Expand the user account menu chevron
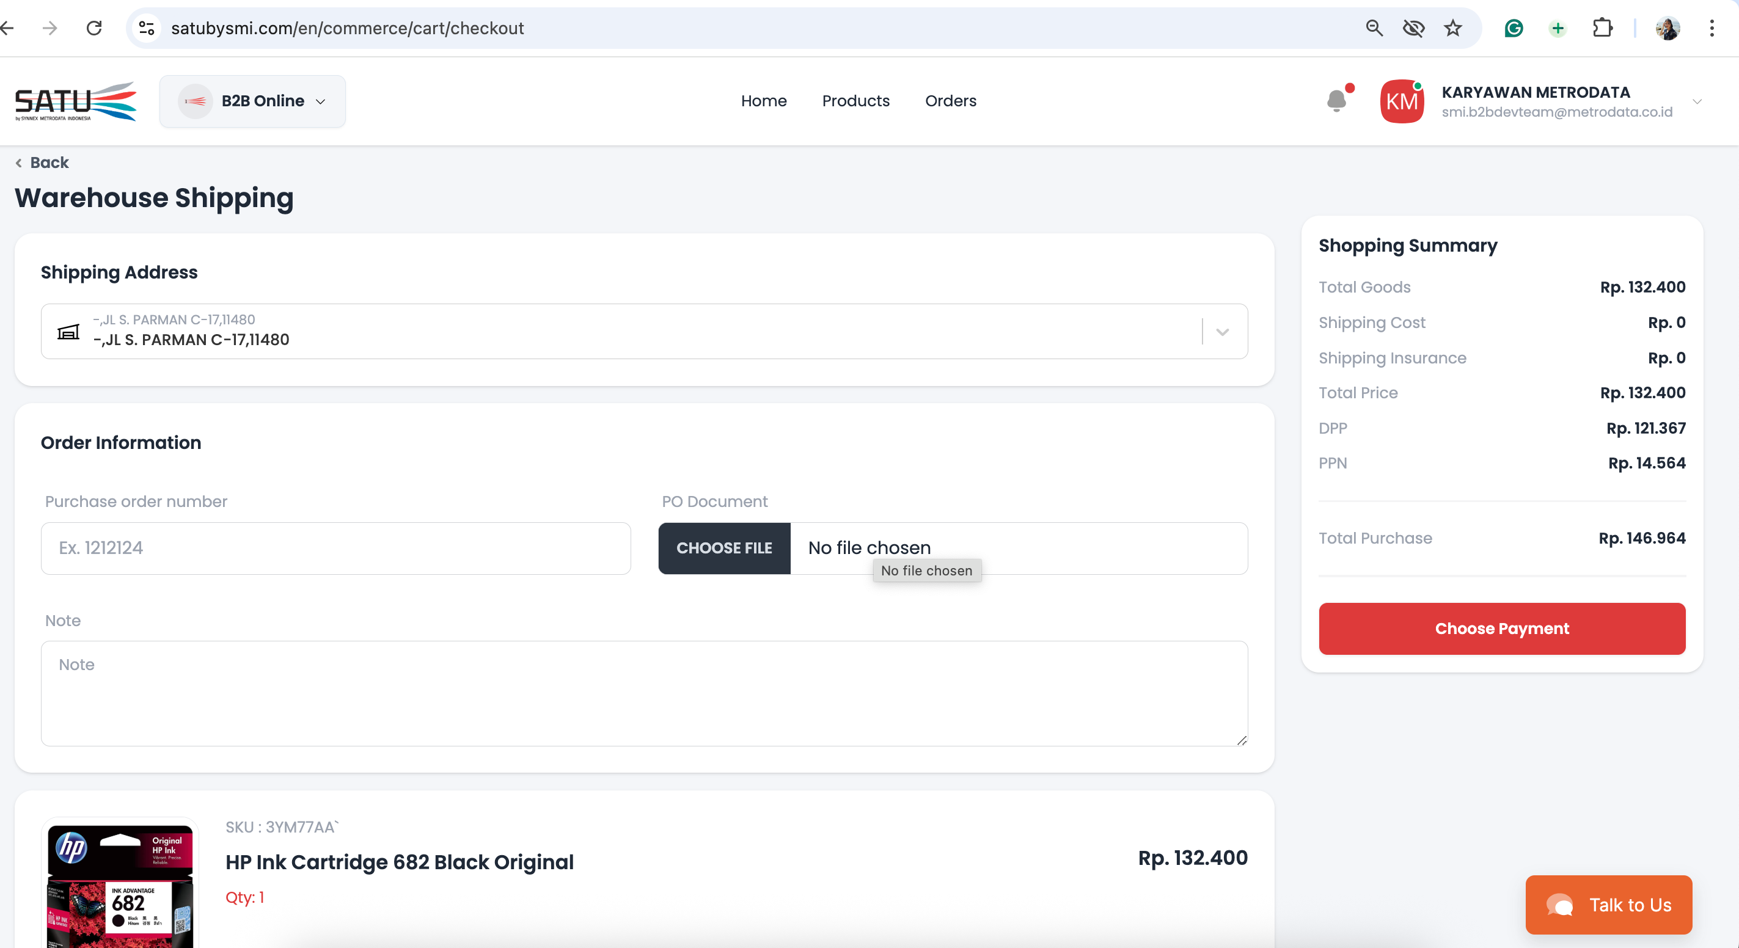This screenshot has height=948, width=1739. 1697,102
